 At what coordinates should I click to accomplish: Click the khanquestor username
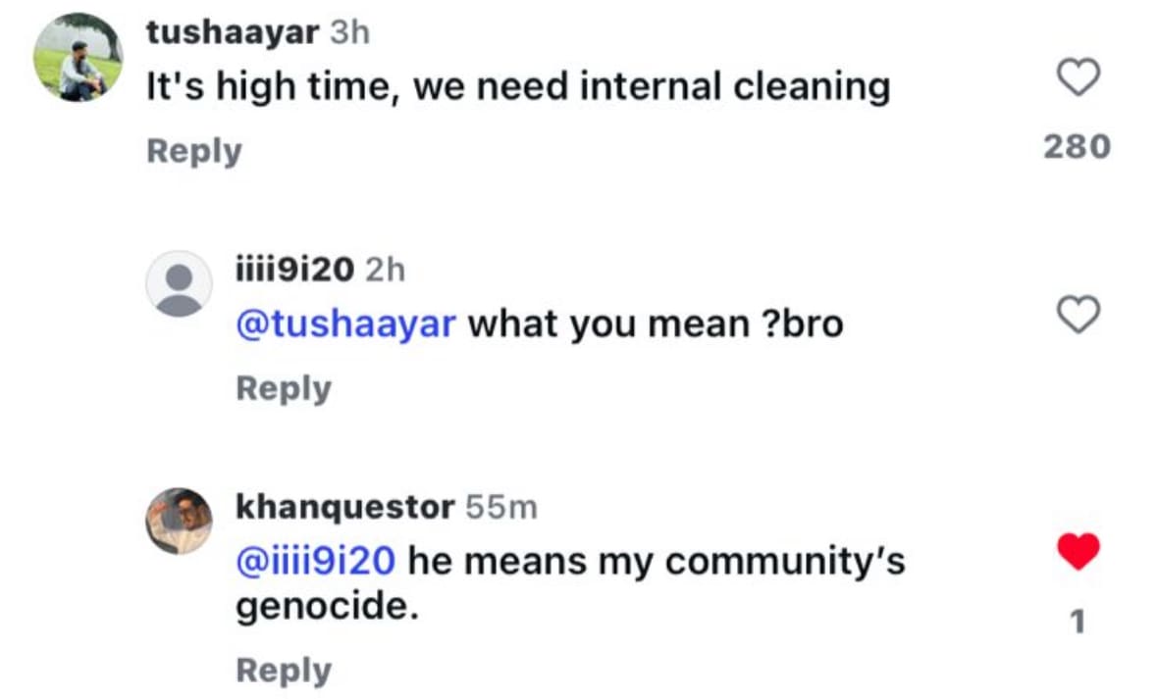point(344,507)
